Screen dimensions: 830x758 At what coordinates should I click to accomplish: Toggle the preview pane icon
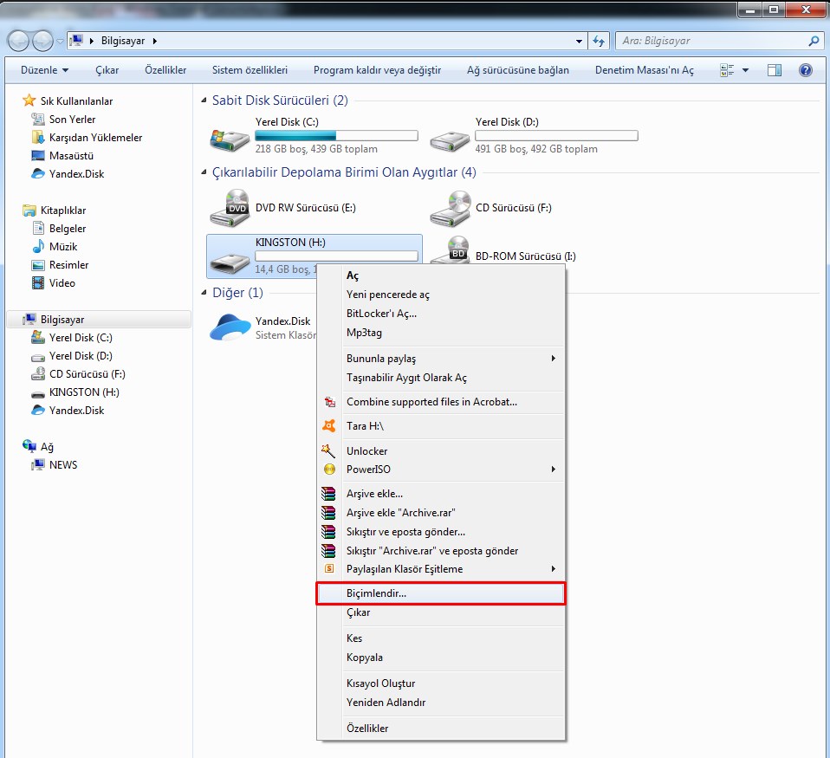coord(775,70)
